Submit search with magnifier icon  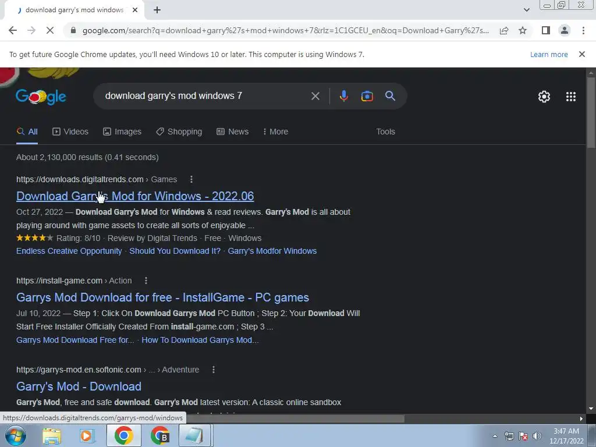[390, 96]
